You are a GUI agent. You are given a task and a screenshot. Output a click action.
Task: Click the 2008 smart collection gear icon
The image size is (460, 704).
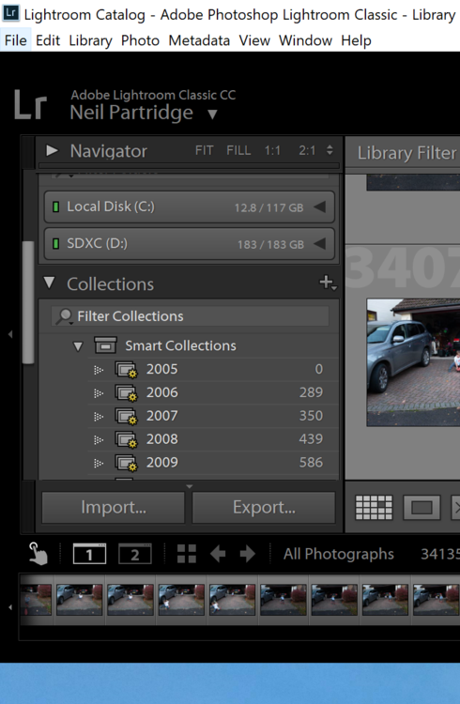(126, 440)
